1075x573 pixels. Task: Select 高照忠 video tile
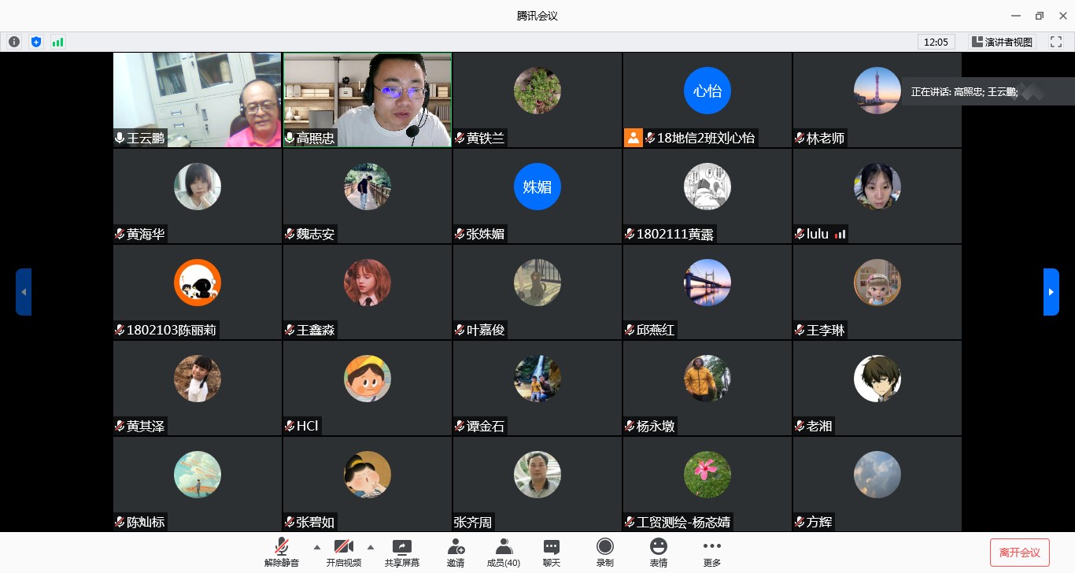[368, 100]
